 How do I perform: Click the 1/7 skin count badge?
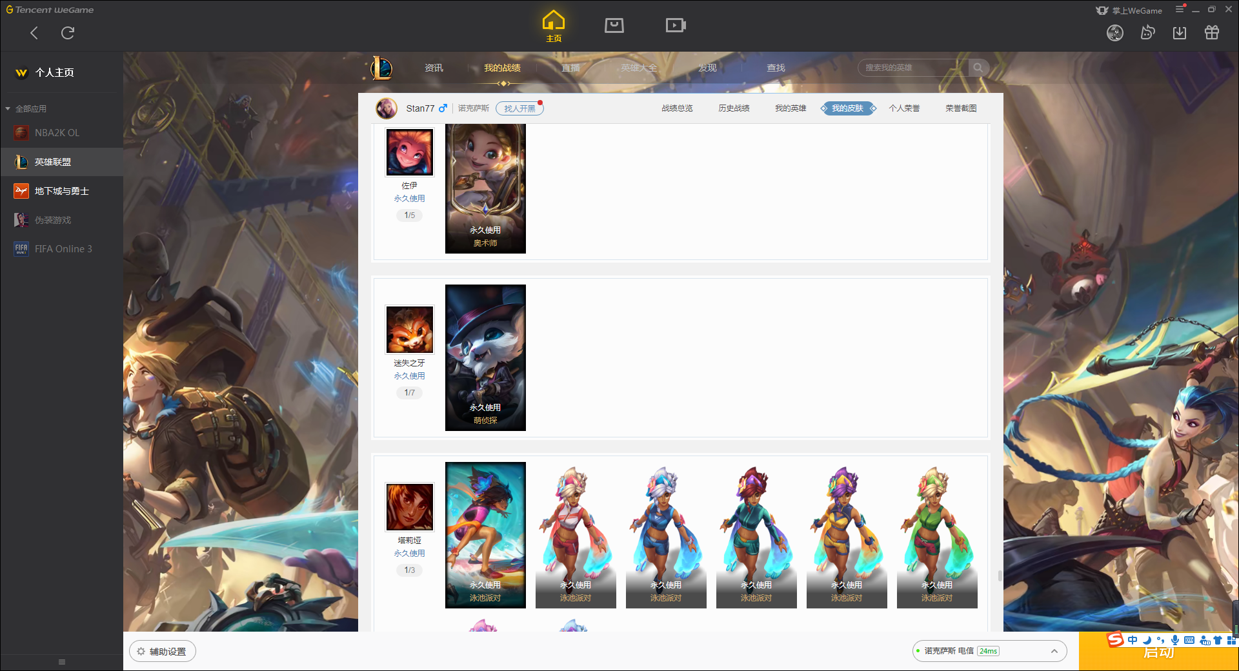[x=410, y=393]
